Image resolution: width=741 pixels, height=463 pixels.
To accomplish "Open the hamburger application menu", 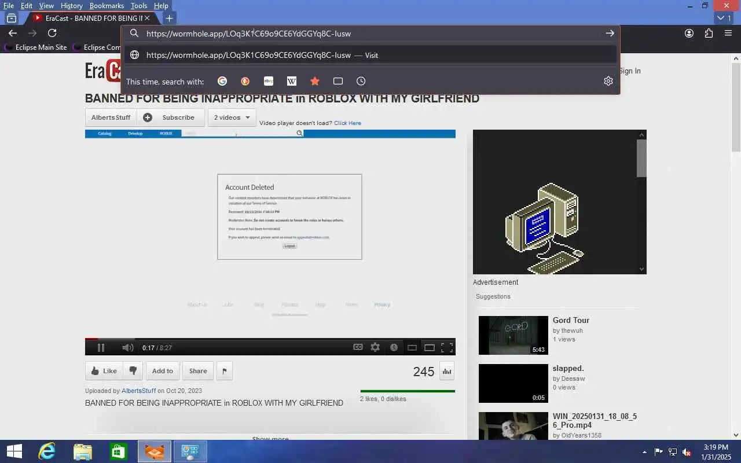I will pyautogui.click(x=728, y=34).
